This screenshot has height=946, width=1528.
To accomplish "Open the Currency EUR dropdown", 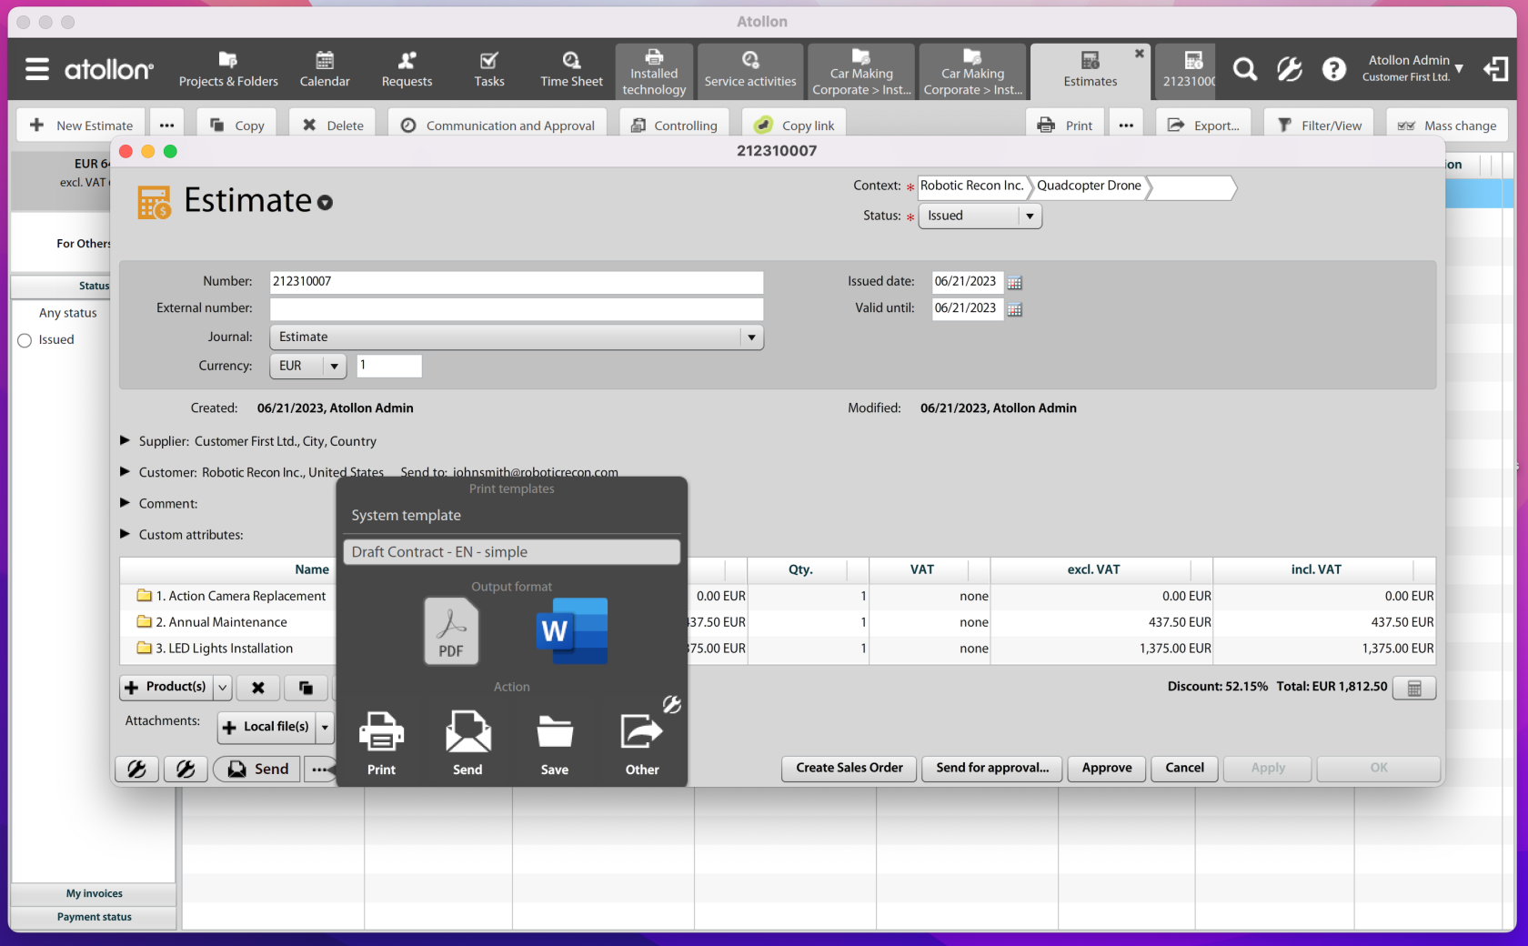I will pos(308,366).
